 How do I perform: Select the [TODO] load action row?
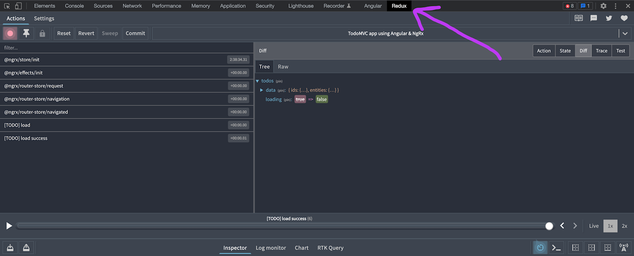tap(127, 125)
